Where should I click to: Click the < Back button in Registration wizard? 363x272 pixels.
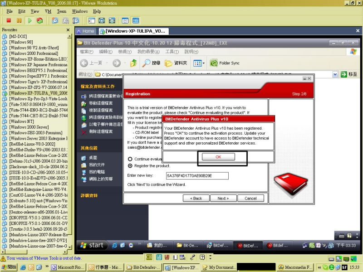point(196,199)
